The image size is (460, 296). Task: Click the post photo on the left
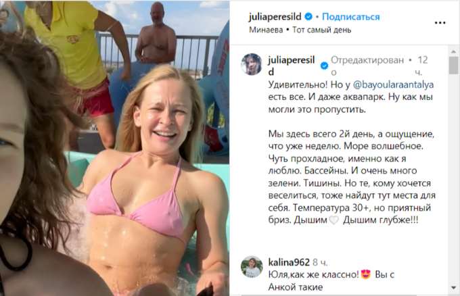click(x=115, y=148)
